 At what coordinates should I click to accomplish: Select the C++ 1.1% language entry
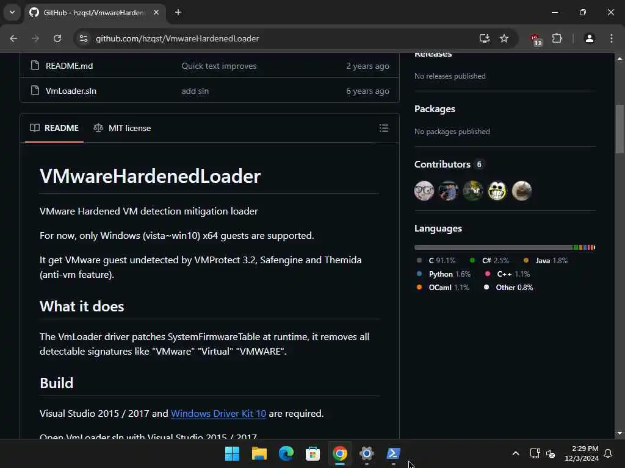[507, 274]
